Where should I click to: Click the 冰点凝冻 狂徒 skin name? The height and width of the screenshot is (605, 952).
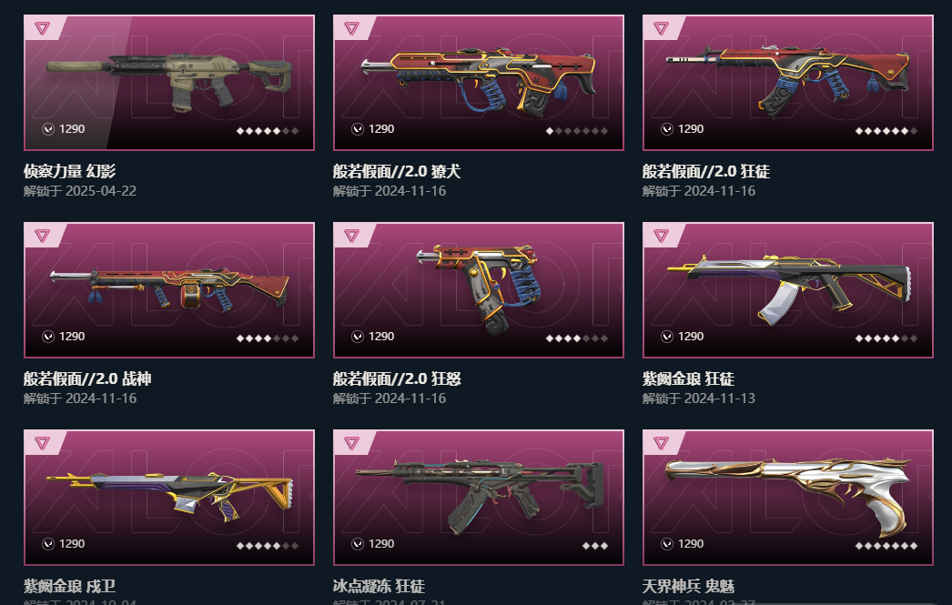[379, 587]
